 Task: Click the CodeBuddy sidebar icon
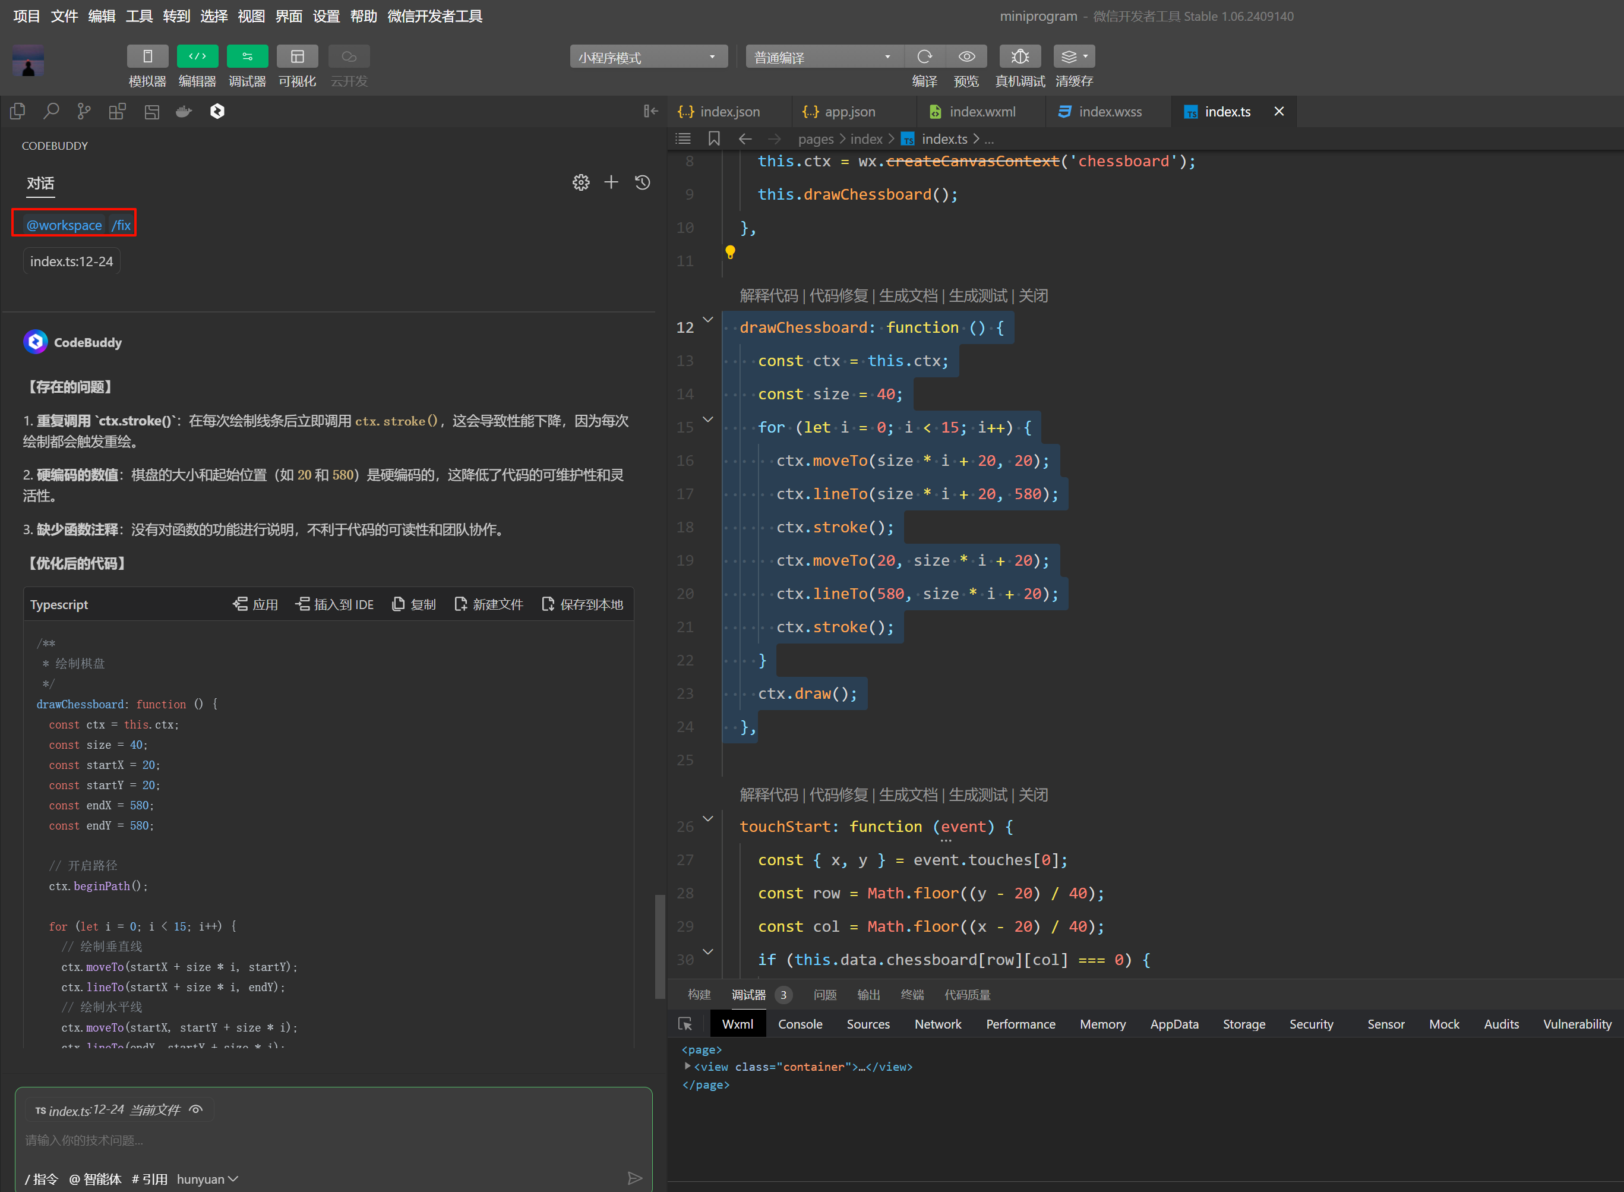tap(217, 111)
